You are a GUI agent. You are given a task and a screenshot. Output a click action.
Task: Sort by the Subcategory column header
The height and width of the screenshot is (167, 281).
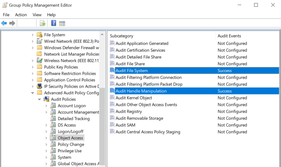tap(121, 36)
